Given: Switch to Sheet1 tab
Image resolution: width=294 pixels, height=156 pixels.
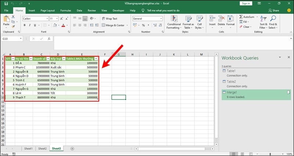Looking at the screenshot, I should (x=28, y=149).
